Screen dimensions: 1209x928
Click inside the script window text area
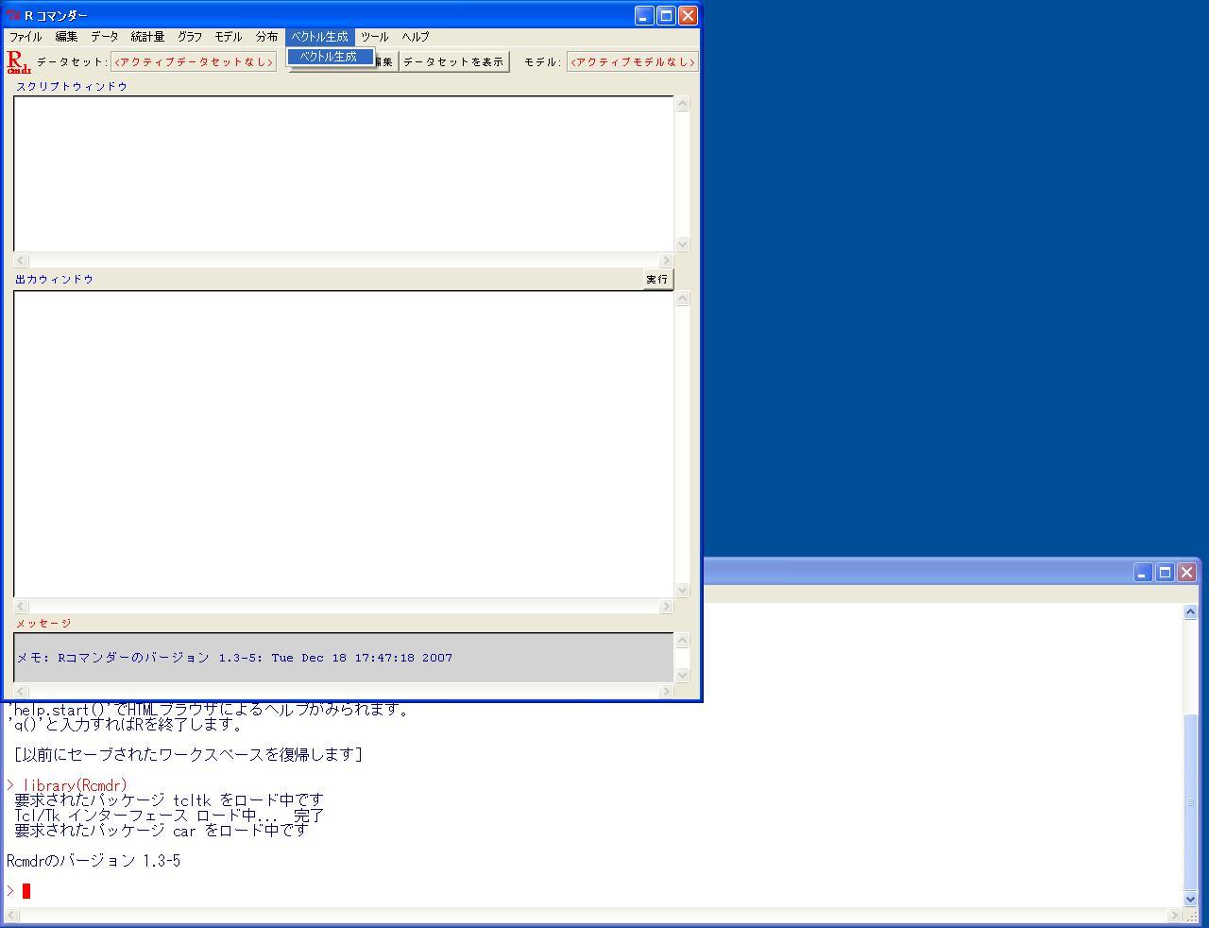point(343,173)
